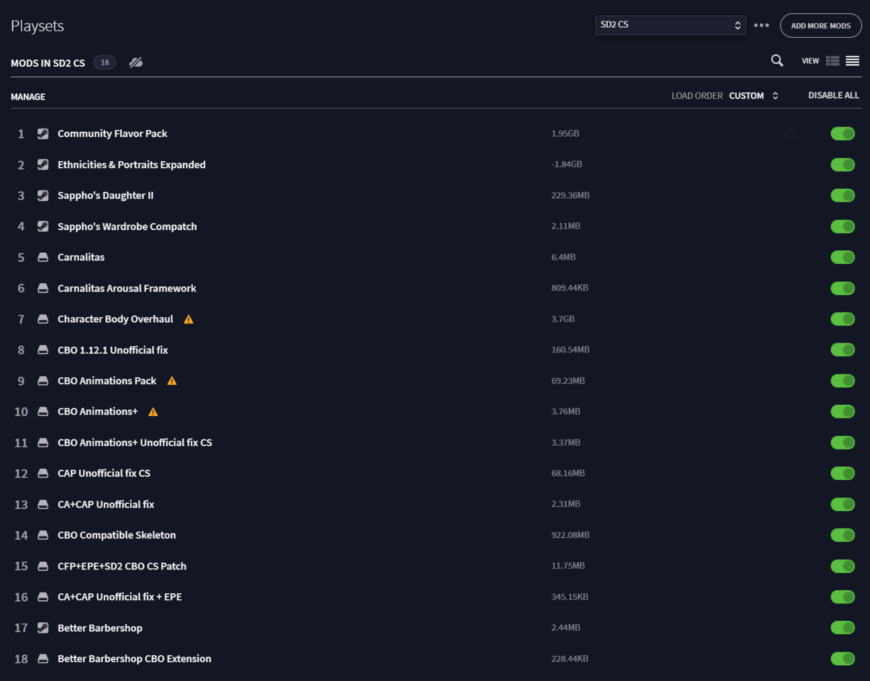Toggle Better Barbershop CBO Extension switch
The image size is (870, 681).
pyautogui.click(x=843, y=659)
